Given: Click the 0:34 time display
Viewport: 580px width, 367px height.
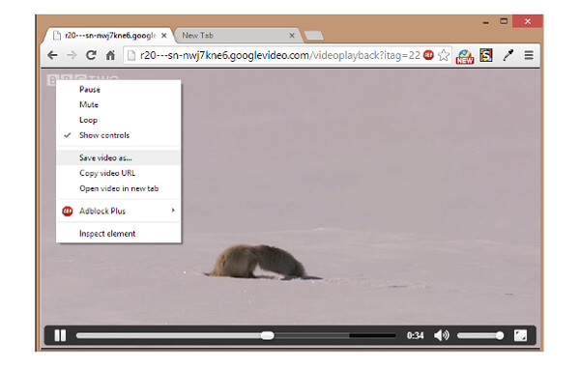Looking at the screenshot, I should [x=415, y=335].
